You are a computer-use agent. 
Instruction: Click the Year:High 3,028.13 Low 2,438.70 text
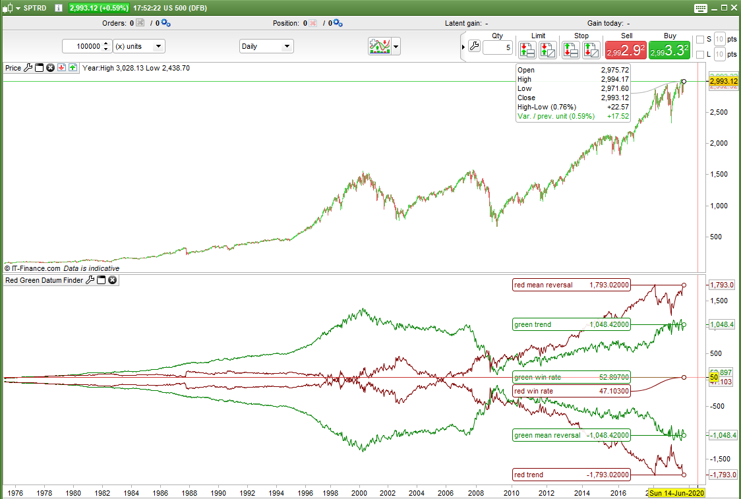[136, 68]
